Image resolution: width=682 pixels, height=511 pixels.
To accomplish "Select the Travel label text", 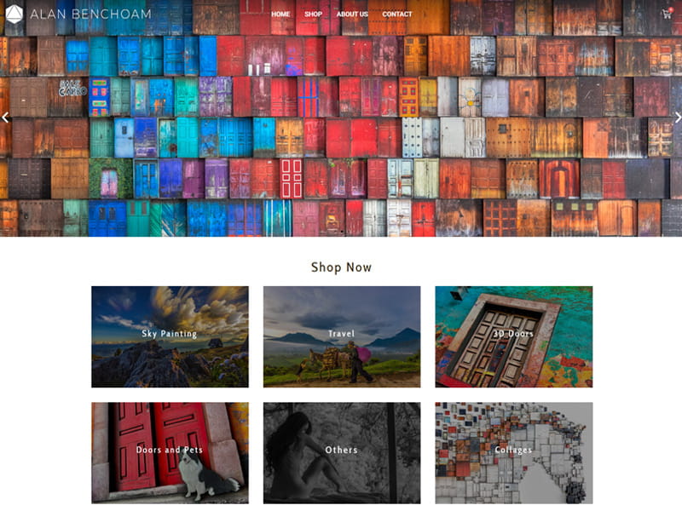I will (342, 334).
